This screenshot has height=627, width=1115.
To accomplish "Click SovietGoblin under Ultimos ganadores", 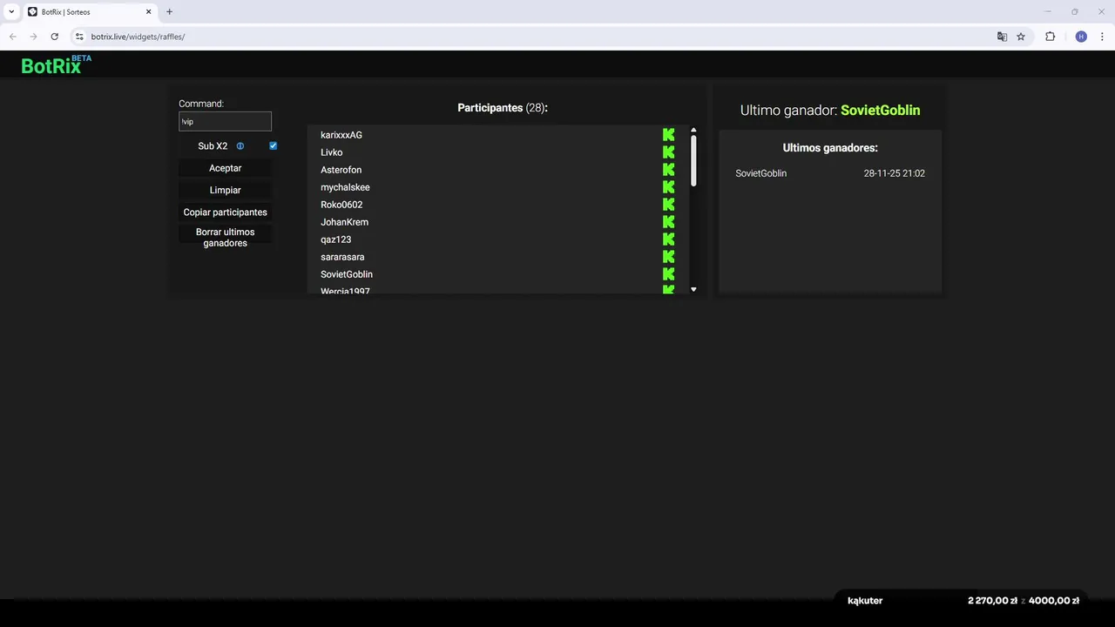I will pos(760,173).
